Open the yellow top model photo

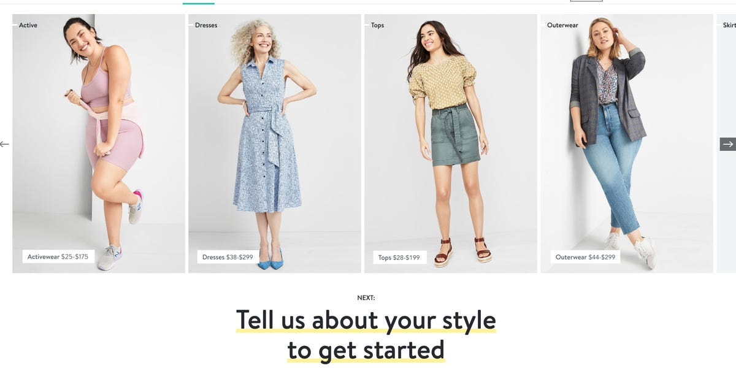(451, 144)
